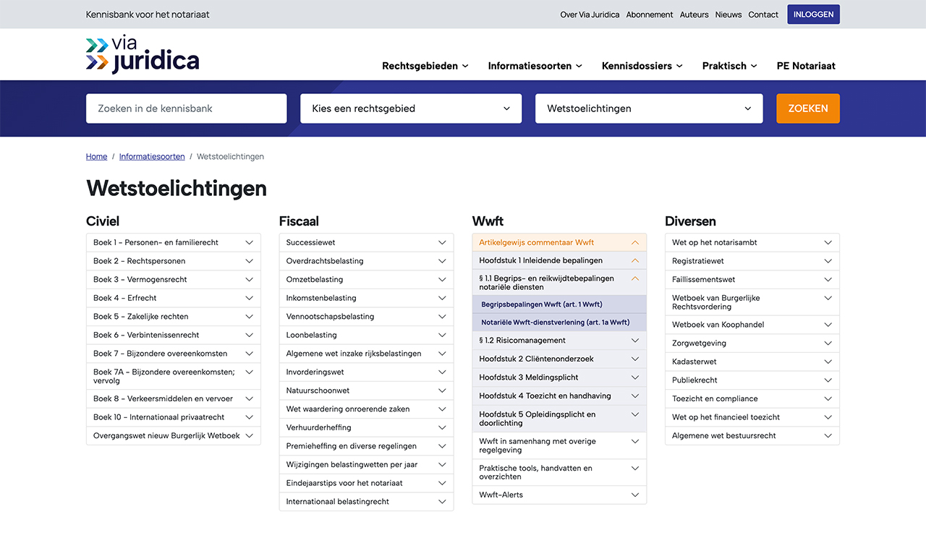
Task: Expand Boek 3 – Vermogensrecht row
Action: coord(174,279)
